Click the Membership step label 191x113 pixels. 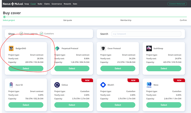pos(126,20)
